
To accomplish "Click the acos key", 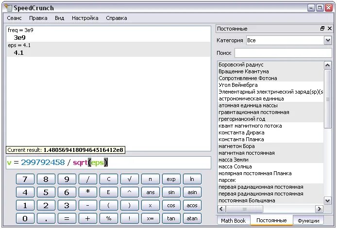I will coord(192,205).
